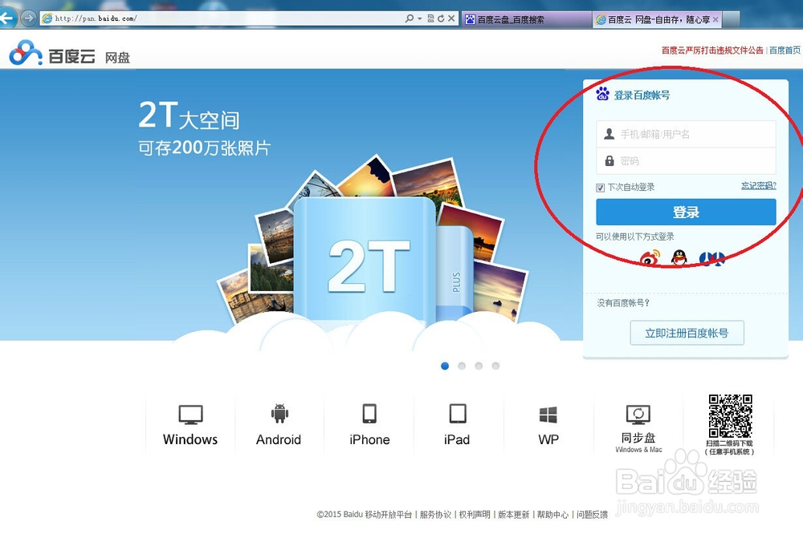This screenshot has height=534, width=803.
Task: Click the browser forward arrow button
Action: [29, 18]
